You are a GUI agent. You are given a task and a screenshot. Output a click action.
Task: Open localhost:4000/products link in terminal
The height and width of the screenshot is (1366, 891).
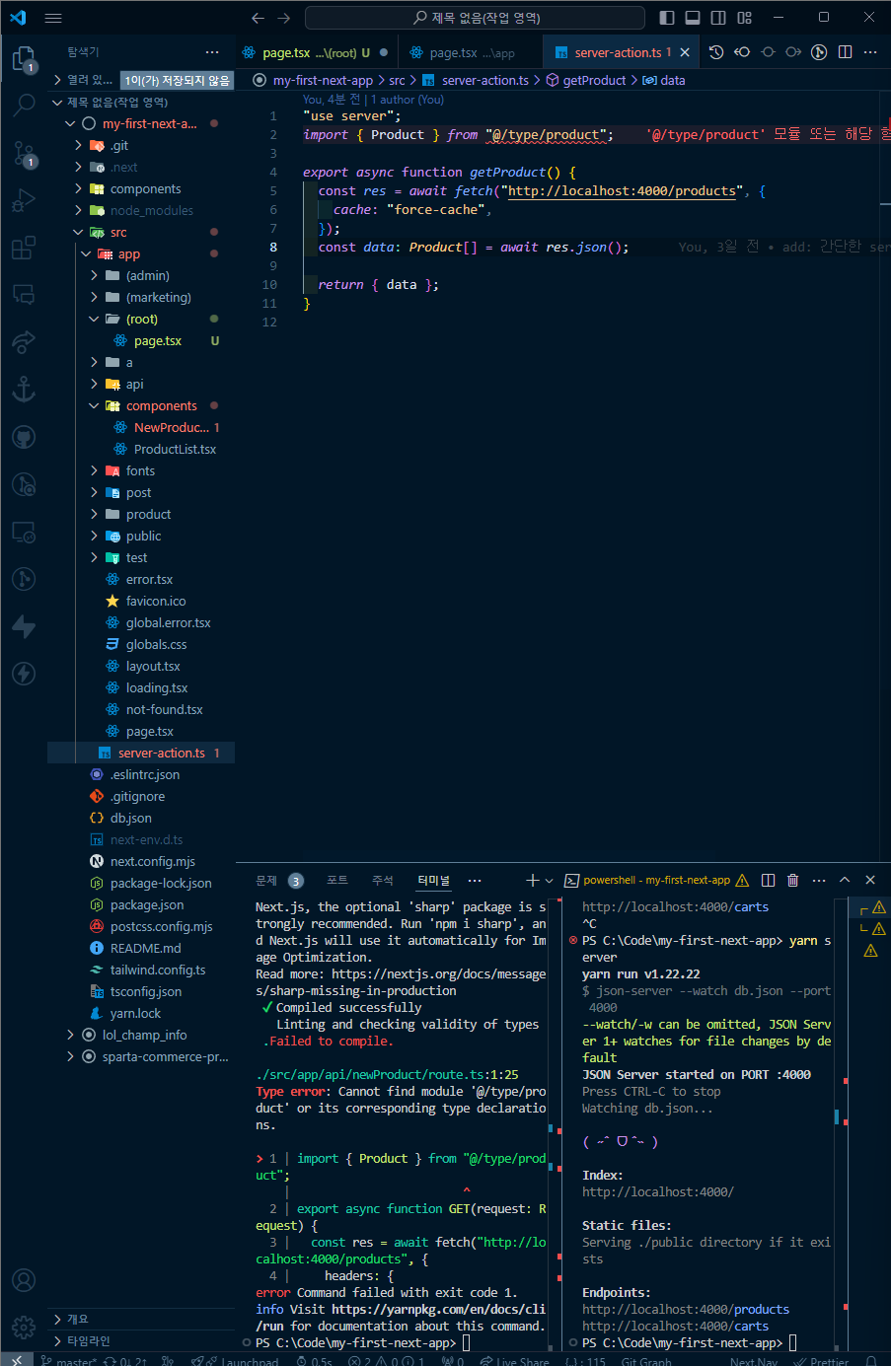point(686,1309)
